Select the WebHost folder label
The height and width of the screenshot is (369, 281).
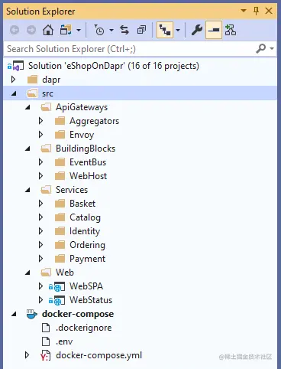click(88, 176)
